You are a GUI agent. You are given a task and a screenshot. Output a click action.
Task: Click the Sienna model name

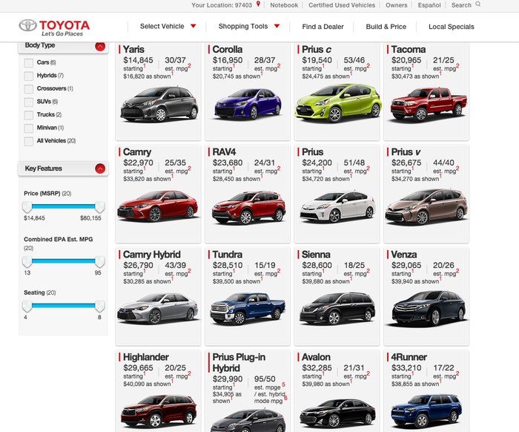coord(316,255)
